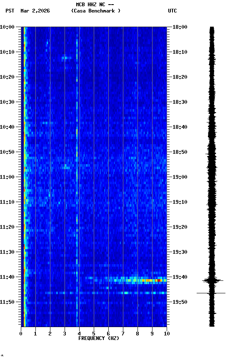Viewport: 230px width, 360px height.
Task: Click the station title MCB HHZ NC --
Action: click(95, 5)
